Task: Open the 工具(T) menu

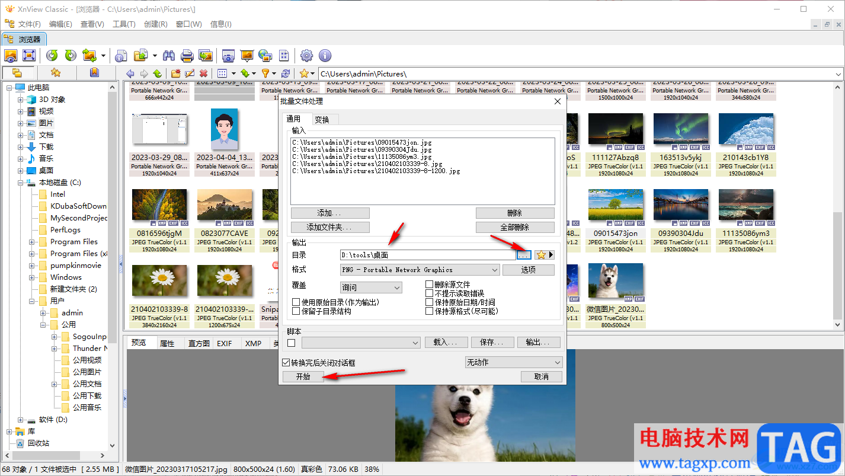Action: 124,24
